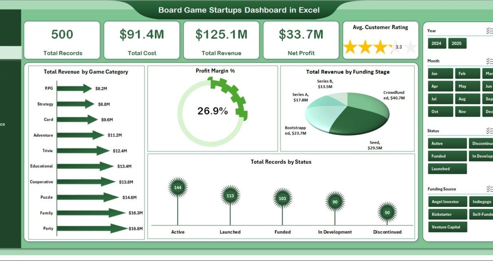Image resolution: width=493 pixels, height=261 pixels.
Task: Toggle multi-select icon on Year slicer
Action: click(x=489, y=31)
